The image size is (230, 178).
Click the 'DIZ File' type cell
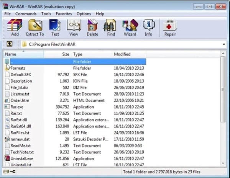pos(80,87)
